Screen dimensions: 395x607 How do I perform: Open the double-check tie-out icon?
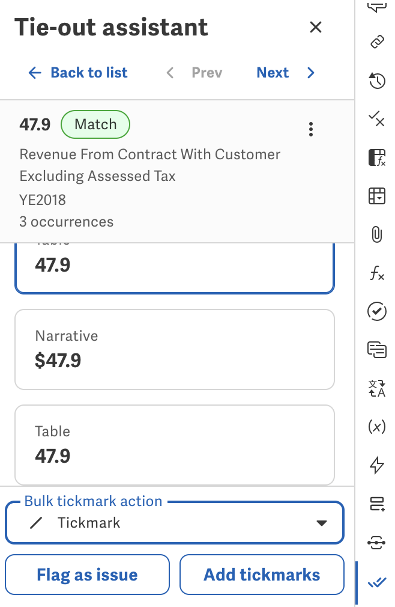[x=377, y=582]
